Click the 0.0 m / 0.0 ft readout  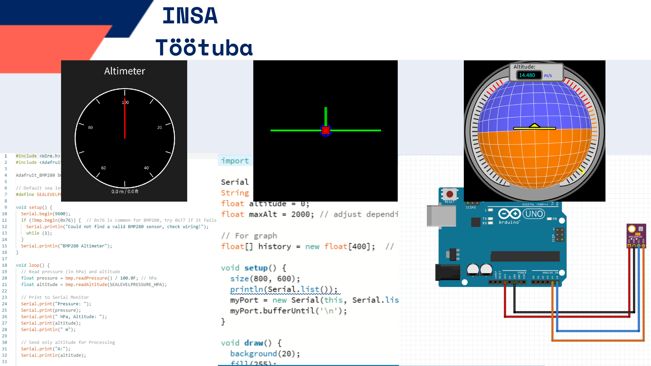pyautogui.click(x=125, y=191)
